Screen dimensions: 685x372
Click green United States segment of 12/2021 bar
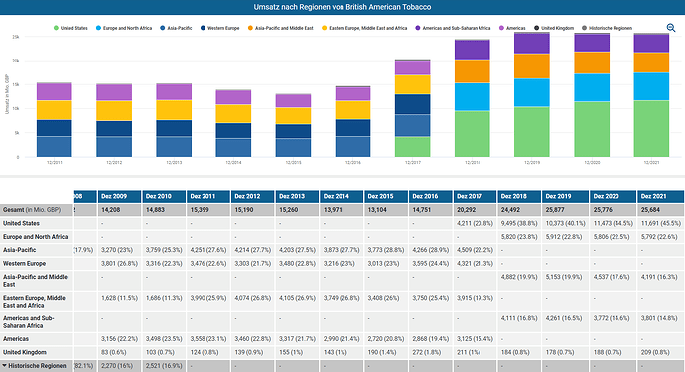click(x=651, y=129)
